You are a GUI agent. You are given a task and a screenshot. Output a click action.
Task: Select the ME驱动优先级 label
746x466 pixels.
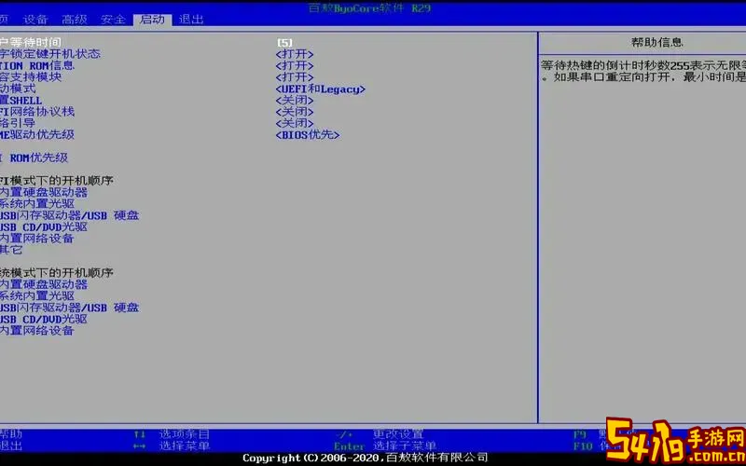37,134
